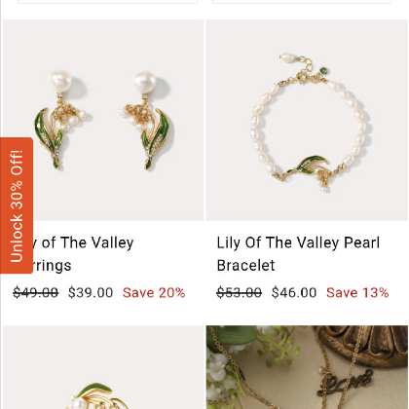Open the Unlock 30% Off side banner
Screen dimensions: 409x409
point(17,205)
